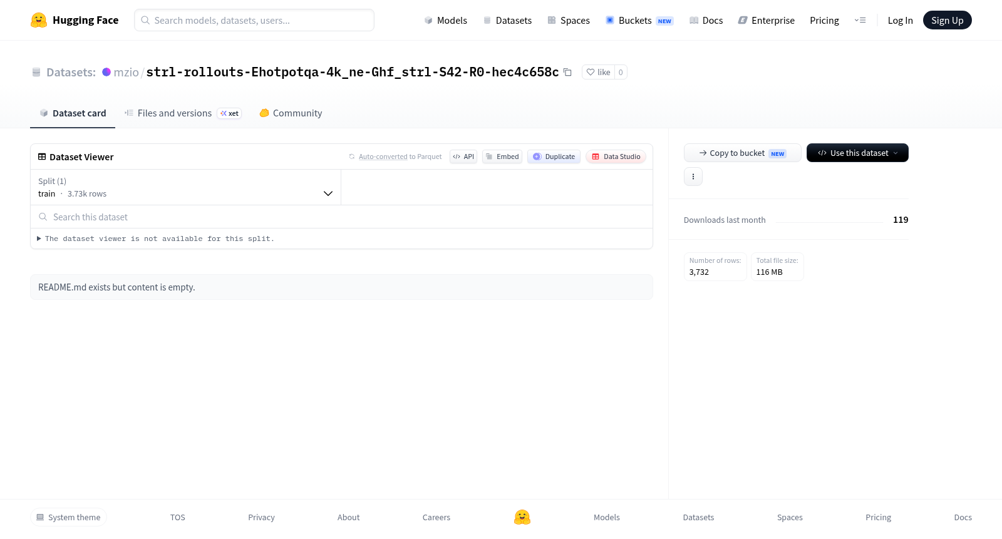Focus the Search this dataset field

click(x=341, y=217)
